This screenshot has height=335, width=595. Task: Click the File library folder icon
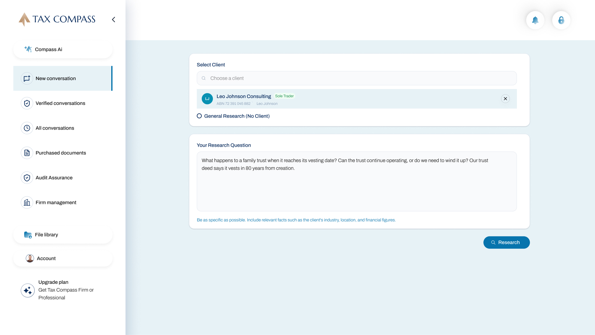[x=28, y=235]
